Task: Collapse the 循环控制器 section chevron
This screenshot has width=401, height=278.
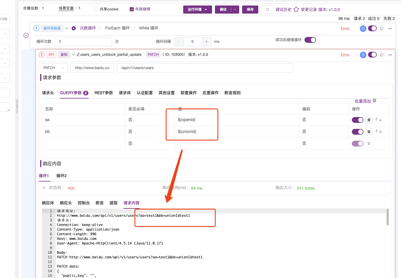Action: pyautogui.click(x=67, y=28)
